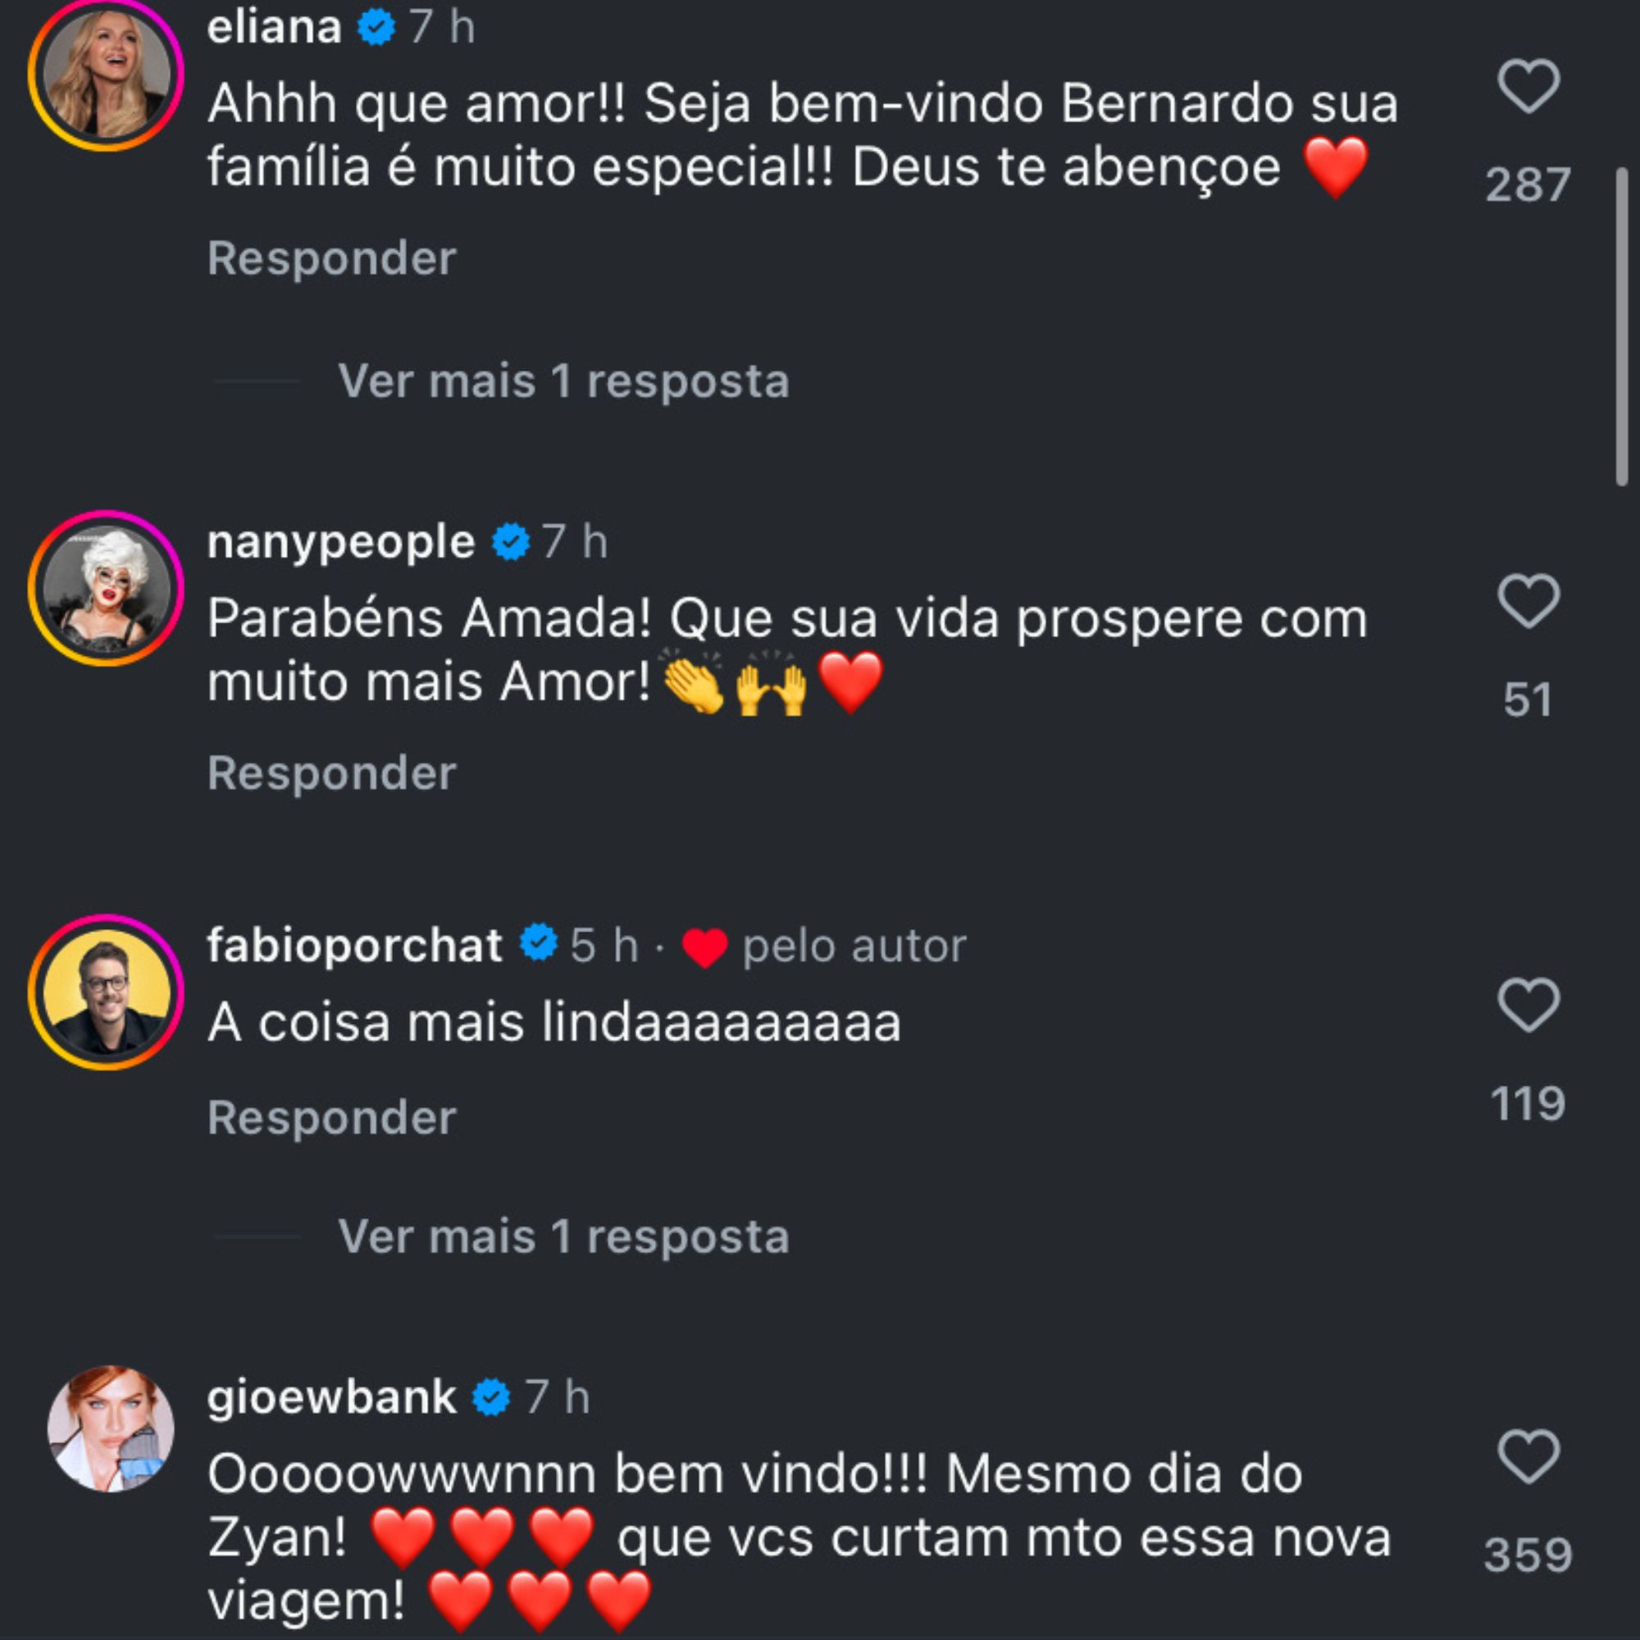This screenshot has height=1640, width=1640.
Task: Open the nanypeople username link
Action: pyautogui.click(x=340, y=541)
